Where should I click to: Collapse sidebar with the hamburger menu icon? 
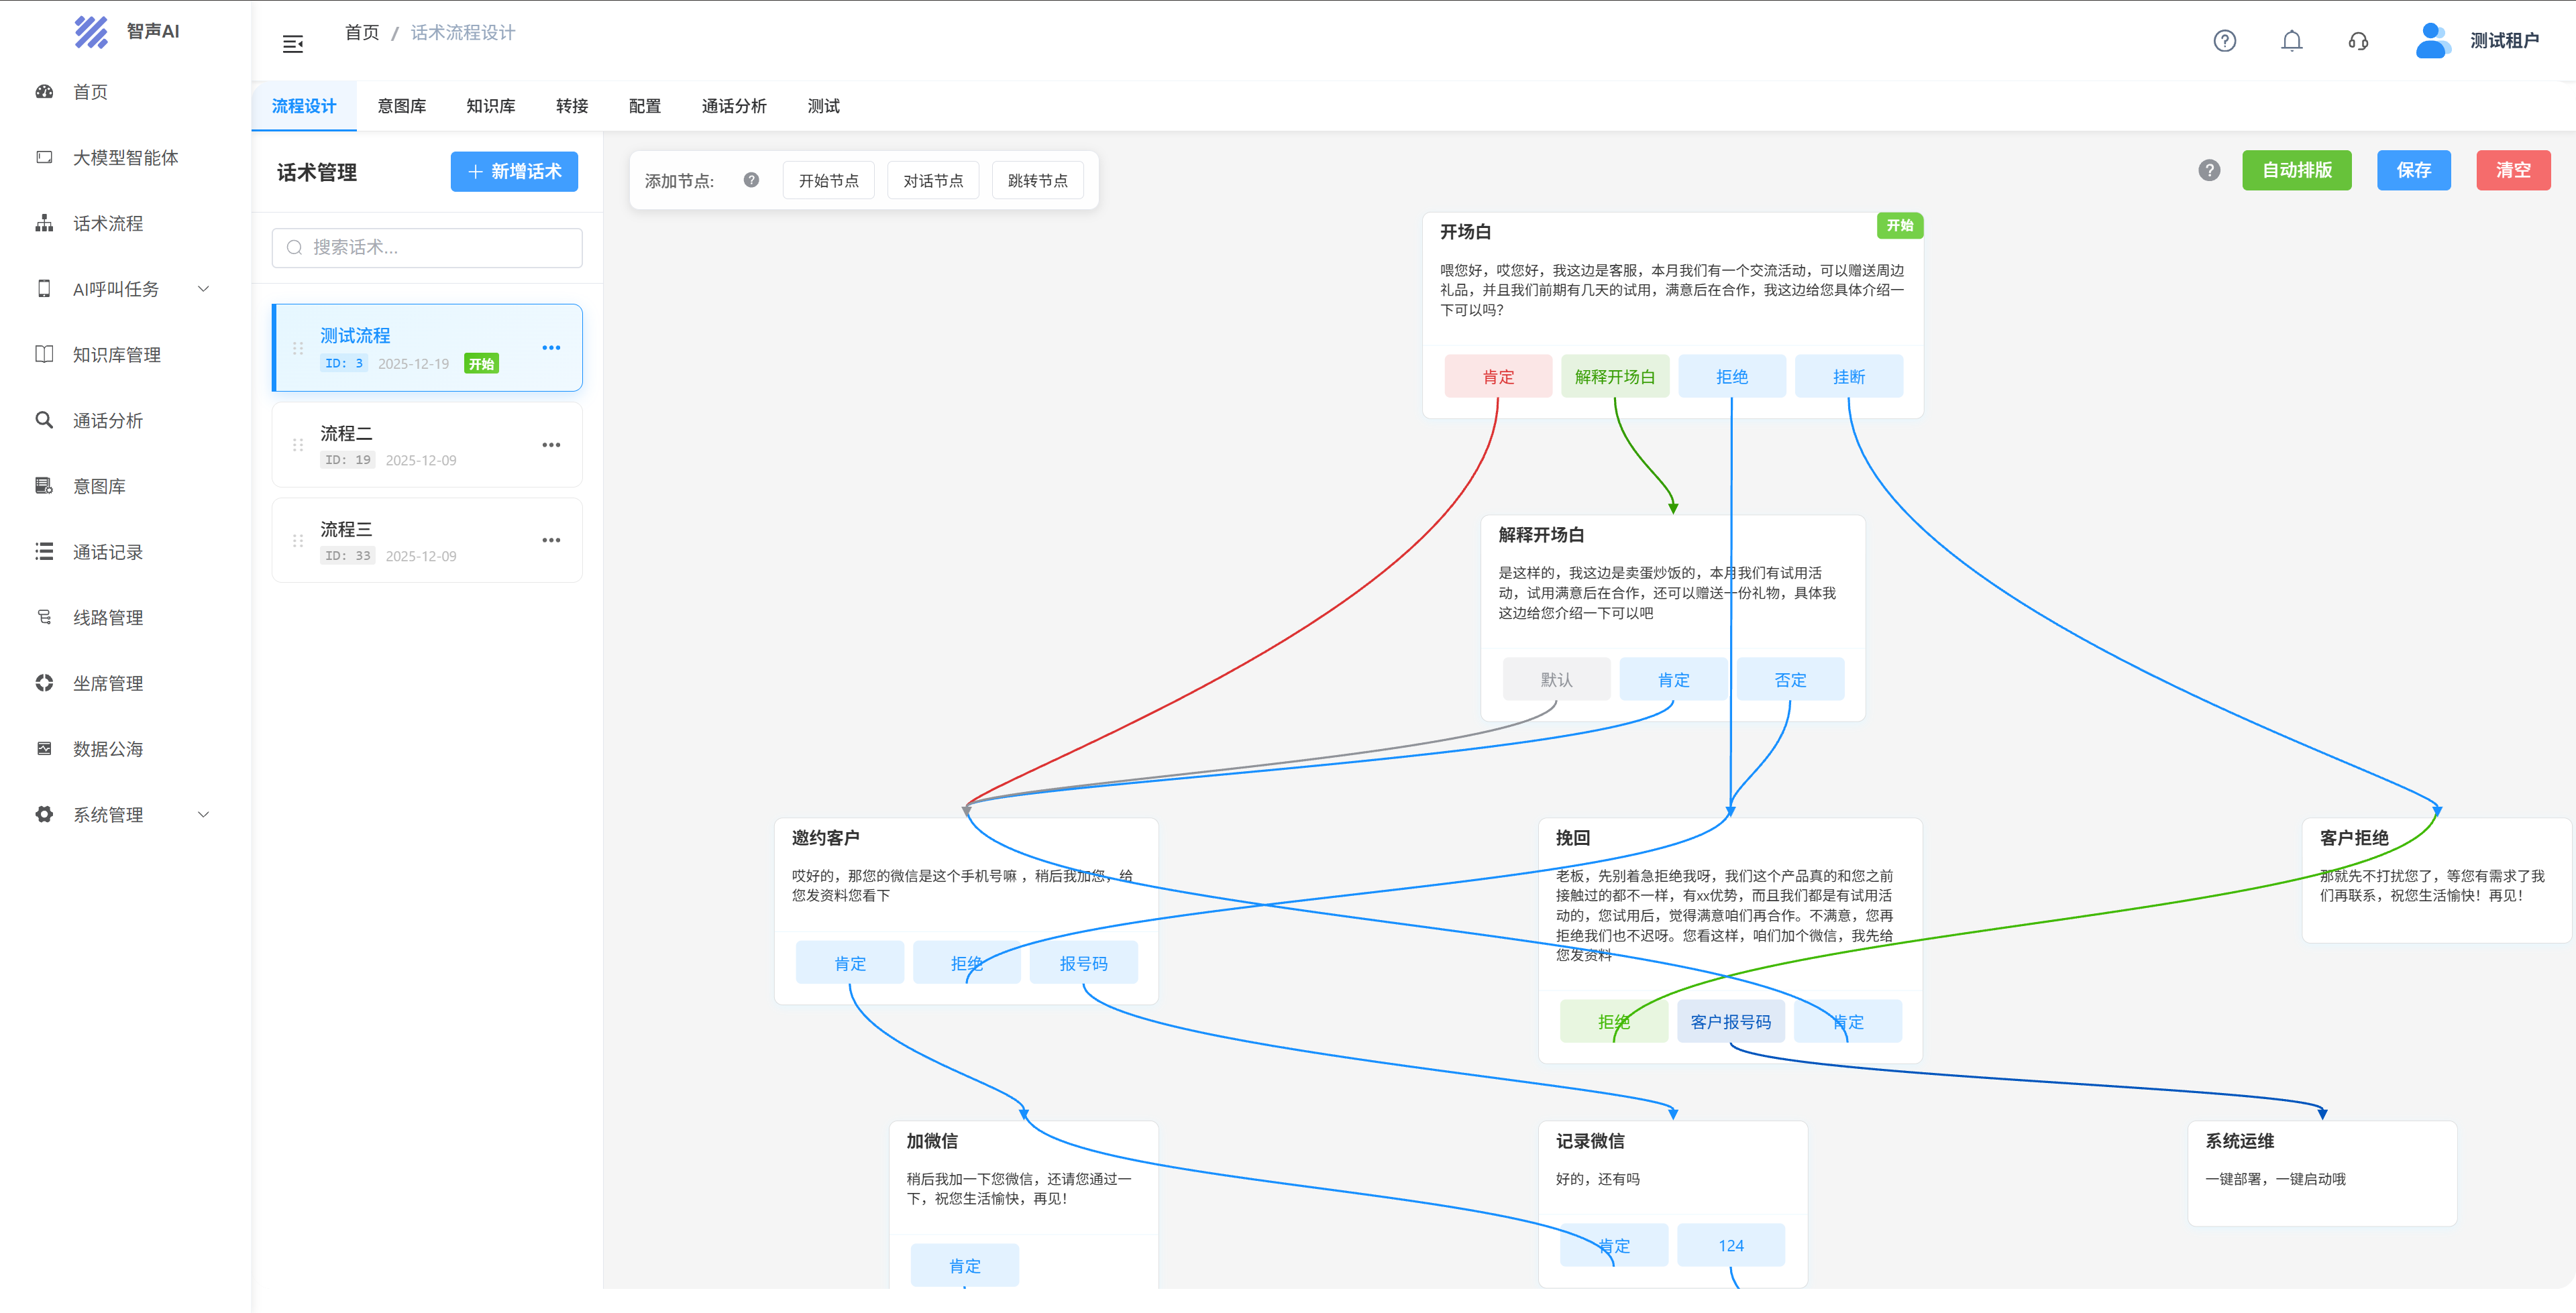pos(292,44)
